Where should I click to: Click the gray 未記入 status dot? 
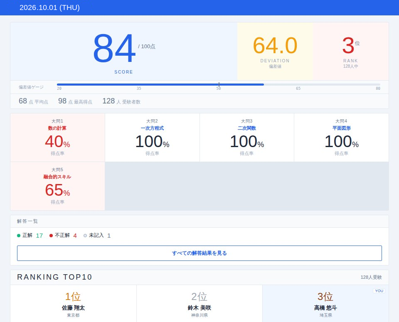click(x=85, y=236)
